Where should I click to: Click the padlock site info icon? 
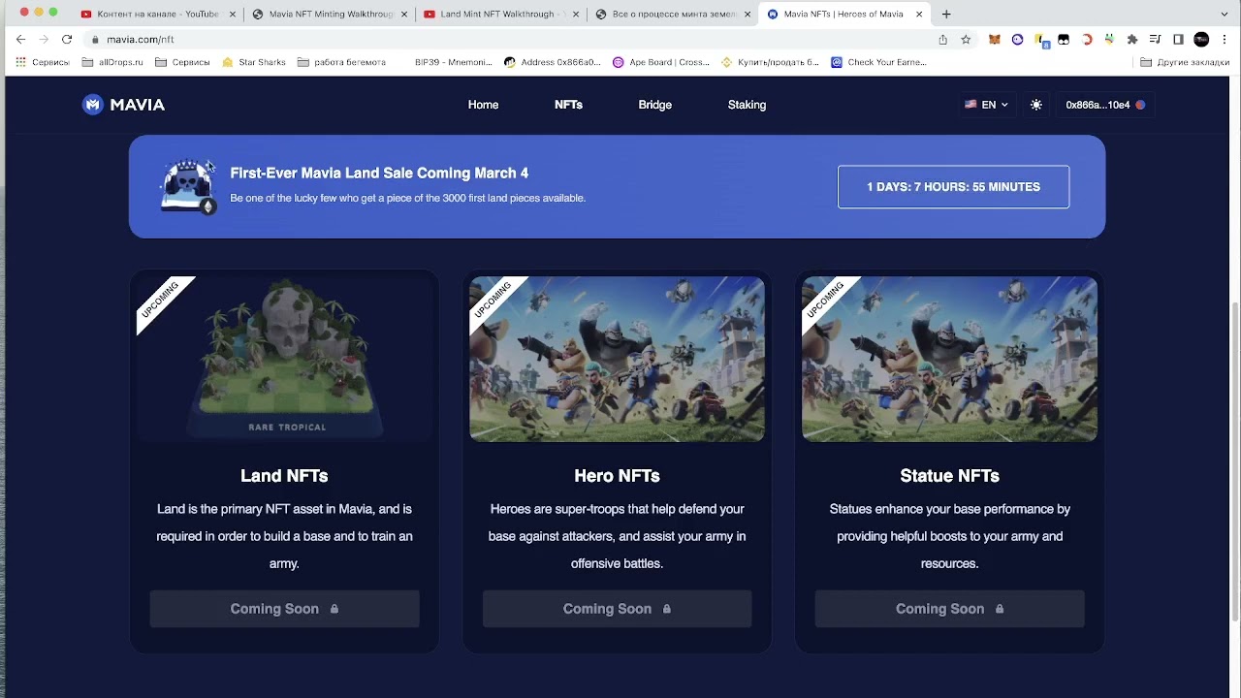click(95, 40)
